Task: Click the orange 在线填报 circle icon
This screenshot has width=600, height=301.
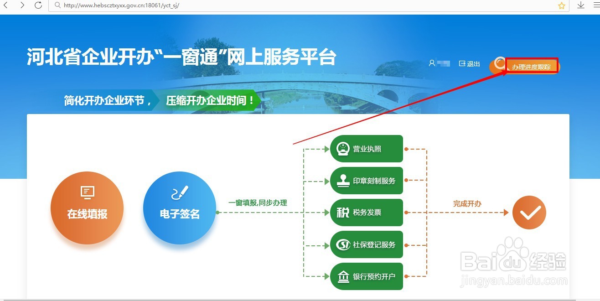Action: click(x=87, y=208)
